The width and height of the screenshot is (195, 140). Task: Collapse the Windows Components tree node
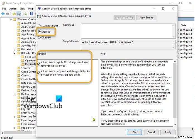11,20
